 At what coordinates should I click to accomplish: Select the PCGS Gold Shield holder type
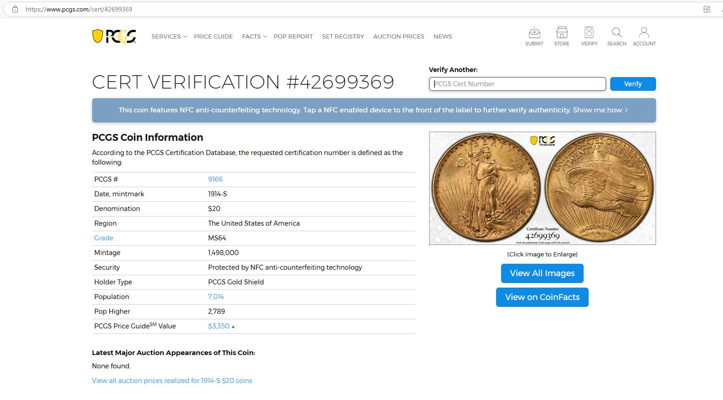coord(236,282)
